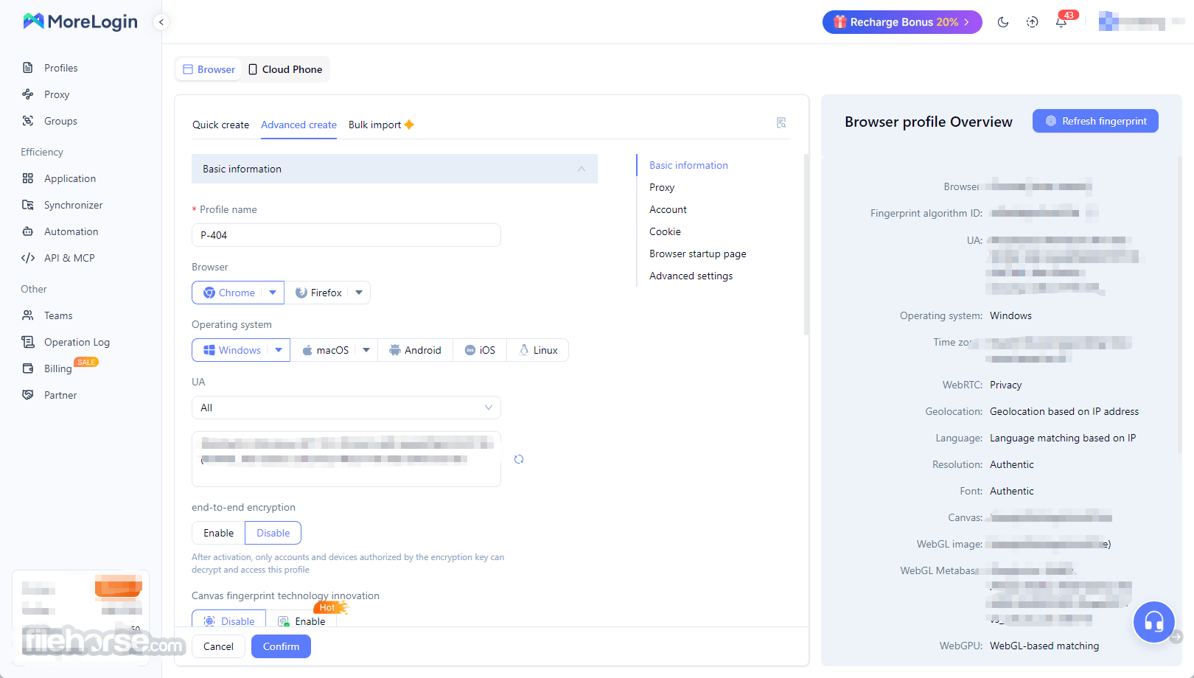
Task: Select macOS operating system
Action: (325, 350)
